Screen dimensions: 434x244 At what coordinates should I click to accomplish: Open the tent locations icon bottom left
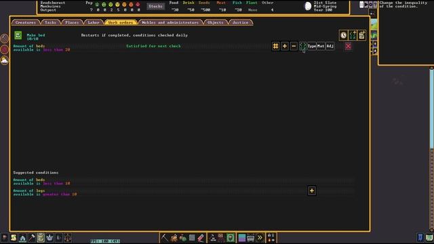click(x=22, y=237)
